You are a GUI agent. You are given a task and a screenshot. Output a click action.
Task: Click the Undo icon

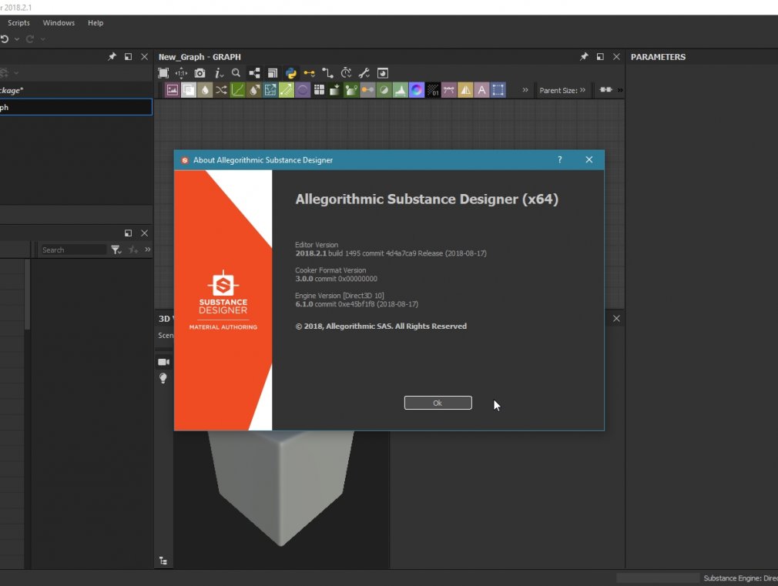pyautogui.click(x=5, y=39)
